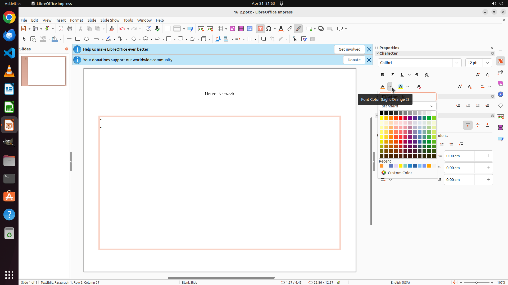The image size is (508, 285).
Task: Open the Format menu
Action: click(x=76, y=20)
